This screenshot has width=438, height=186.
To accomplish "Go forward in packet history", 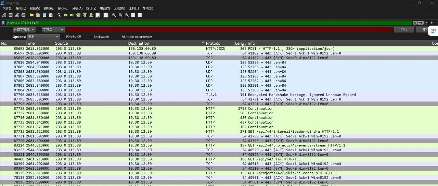I will tap(72, 15).
